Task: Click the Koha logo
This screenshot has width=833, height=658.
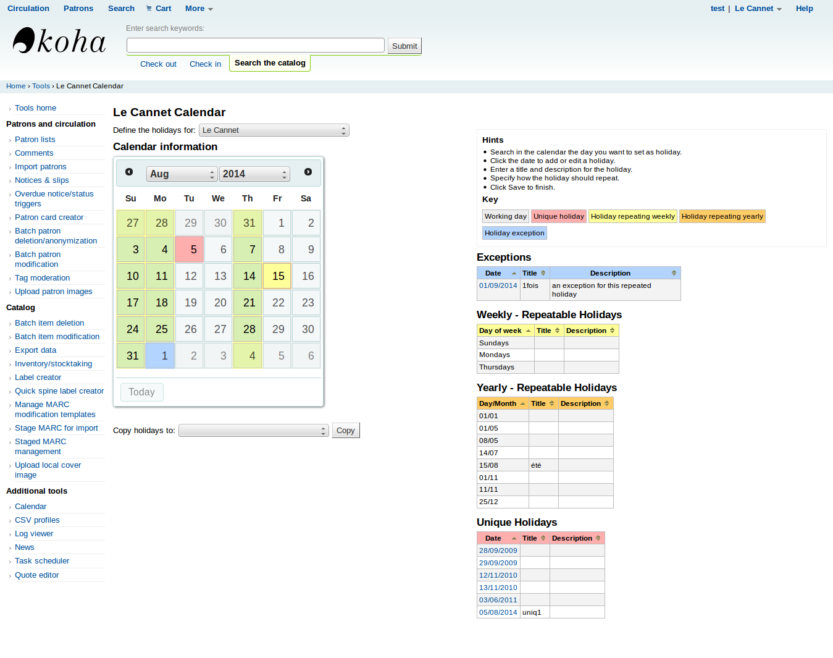Action: pos(59,41)
